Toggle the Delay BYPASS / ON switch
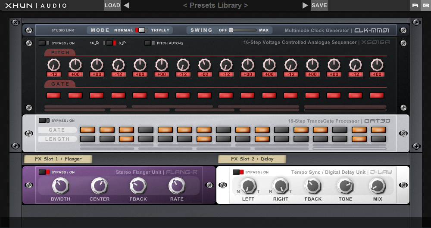Image resolution: width=431 pixels, height=228 pixels. tap(238, 172)
